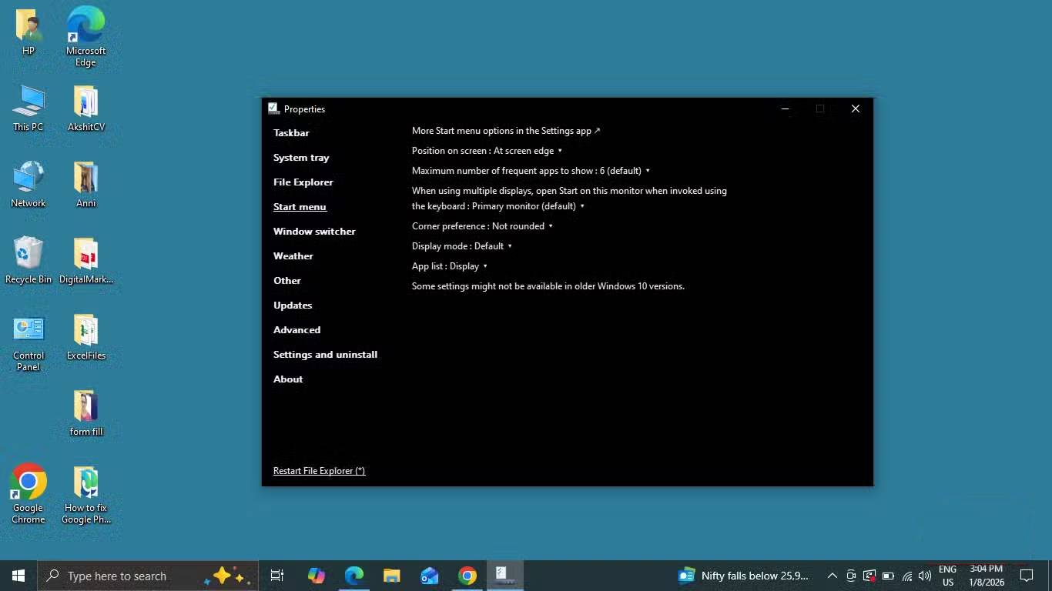Select the Control Panel desktop icon
1052x591 pixels.
tap(28, 343)
